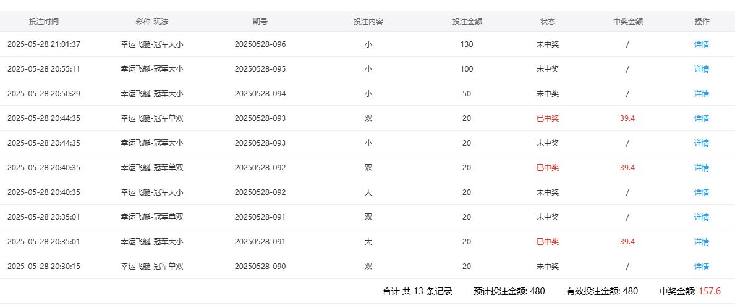Select the 状态 column header
The height and width of the screenshot is (306, 735).
pos(547,21)
